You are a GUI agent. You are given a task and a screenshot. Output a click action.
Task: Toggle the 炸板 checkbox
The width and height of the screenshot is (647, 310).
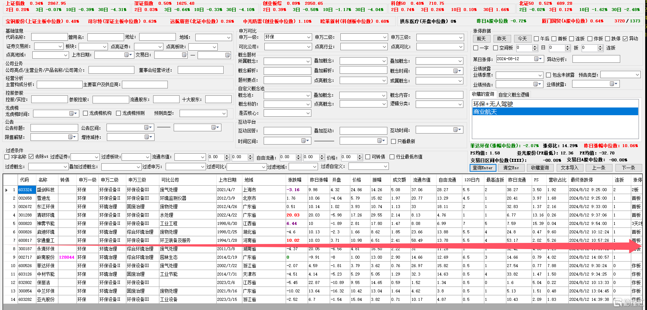click(590, 39)
